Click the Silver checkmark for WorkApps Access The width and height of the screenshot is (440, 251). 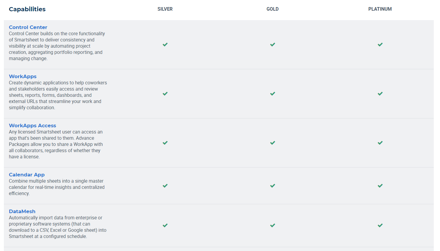(x=165, y=143)
